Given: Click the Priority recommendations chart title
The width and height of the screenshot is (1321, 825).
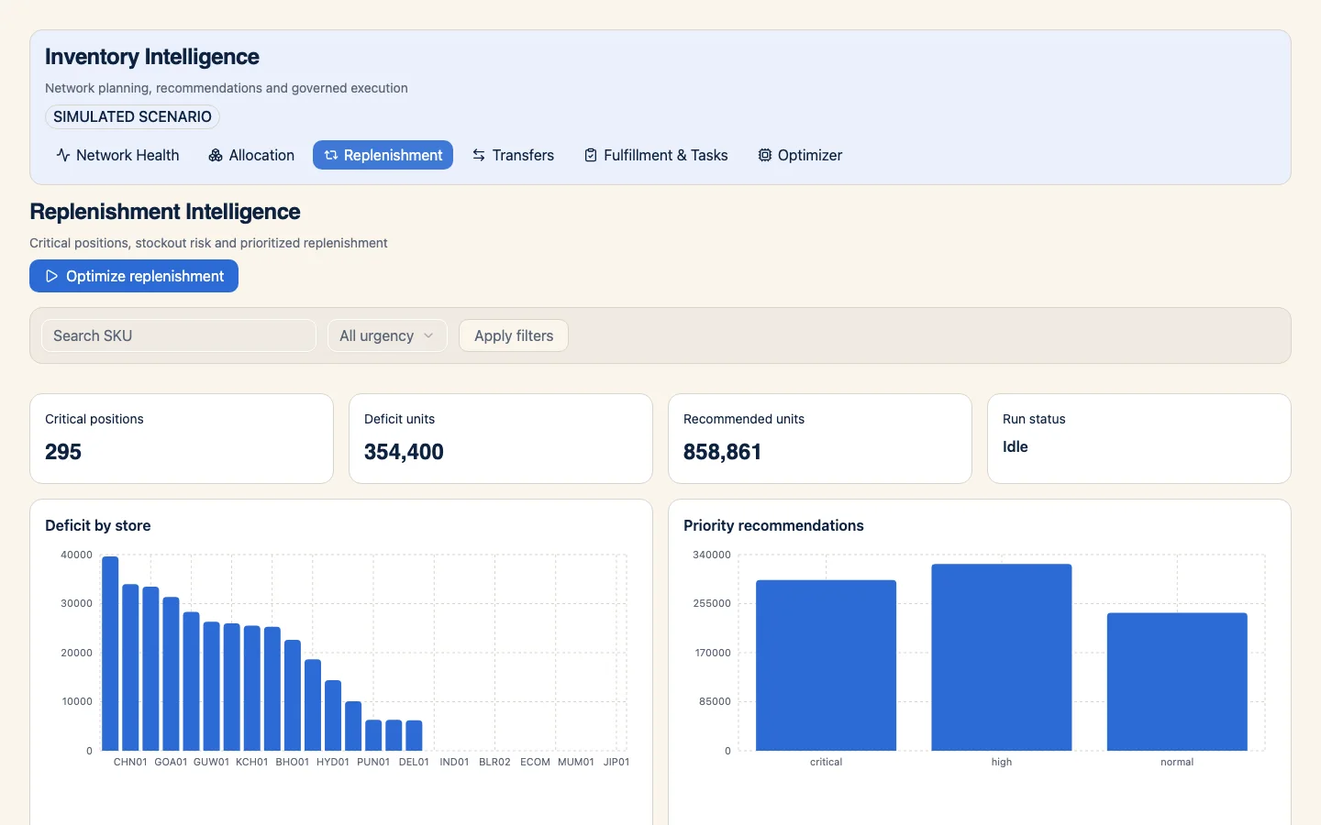Looking at the screenshot, I should pyautogui.click(x=773, y=525).
